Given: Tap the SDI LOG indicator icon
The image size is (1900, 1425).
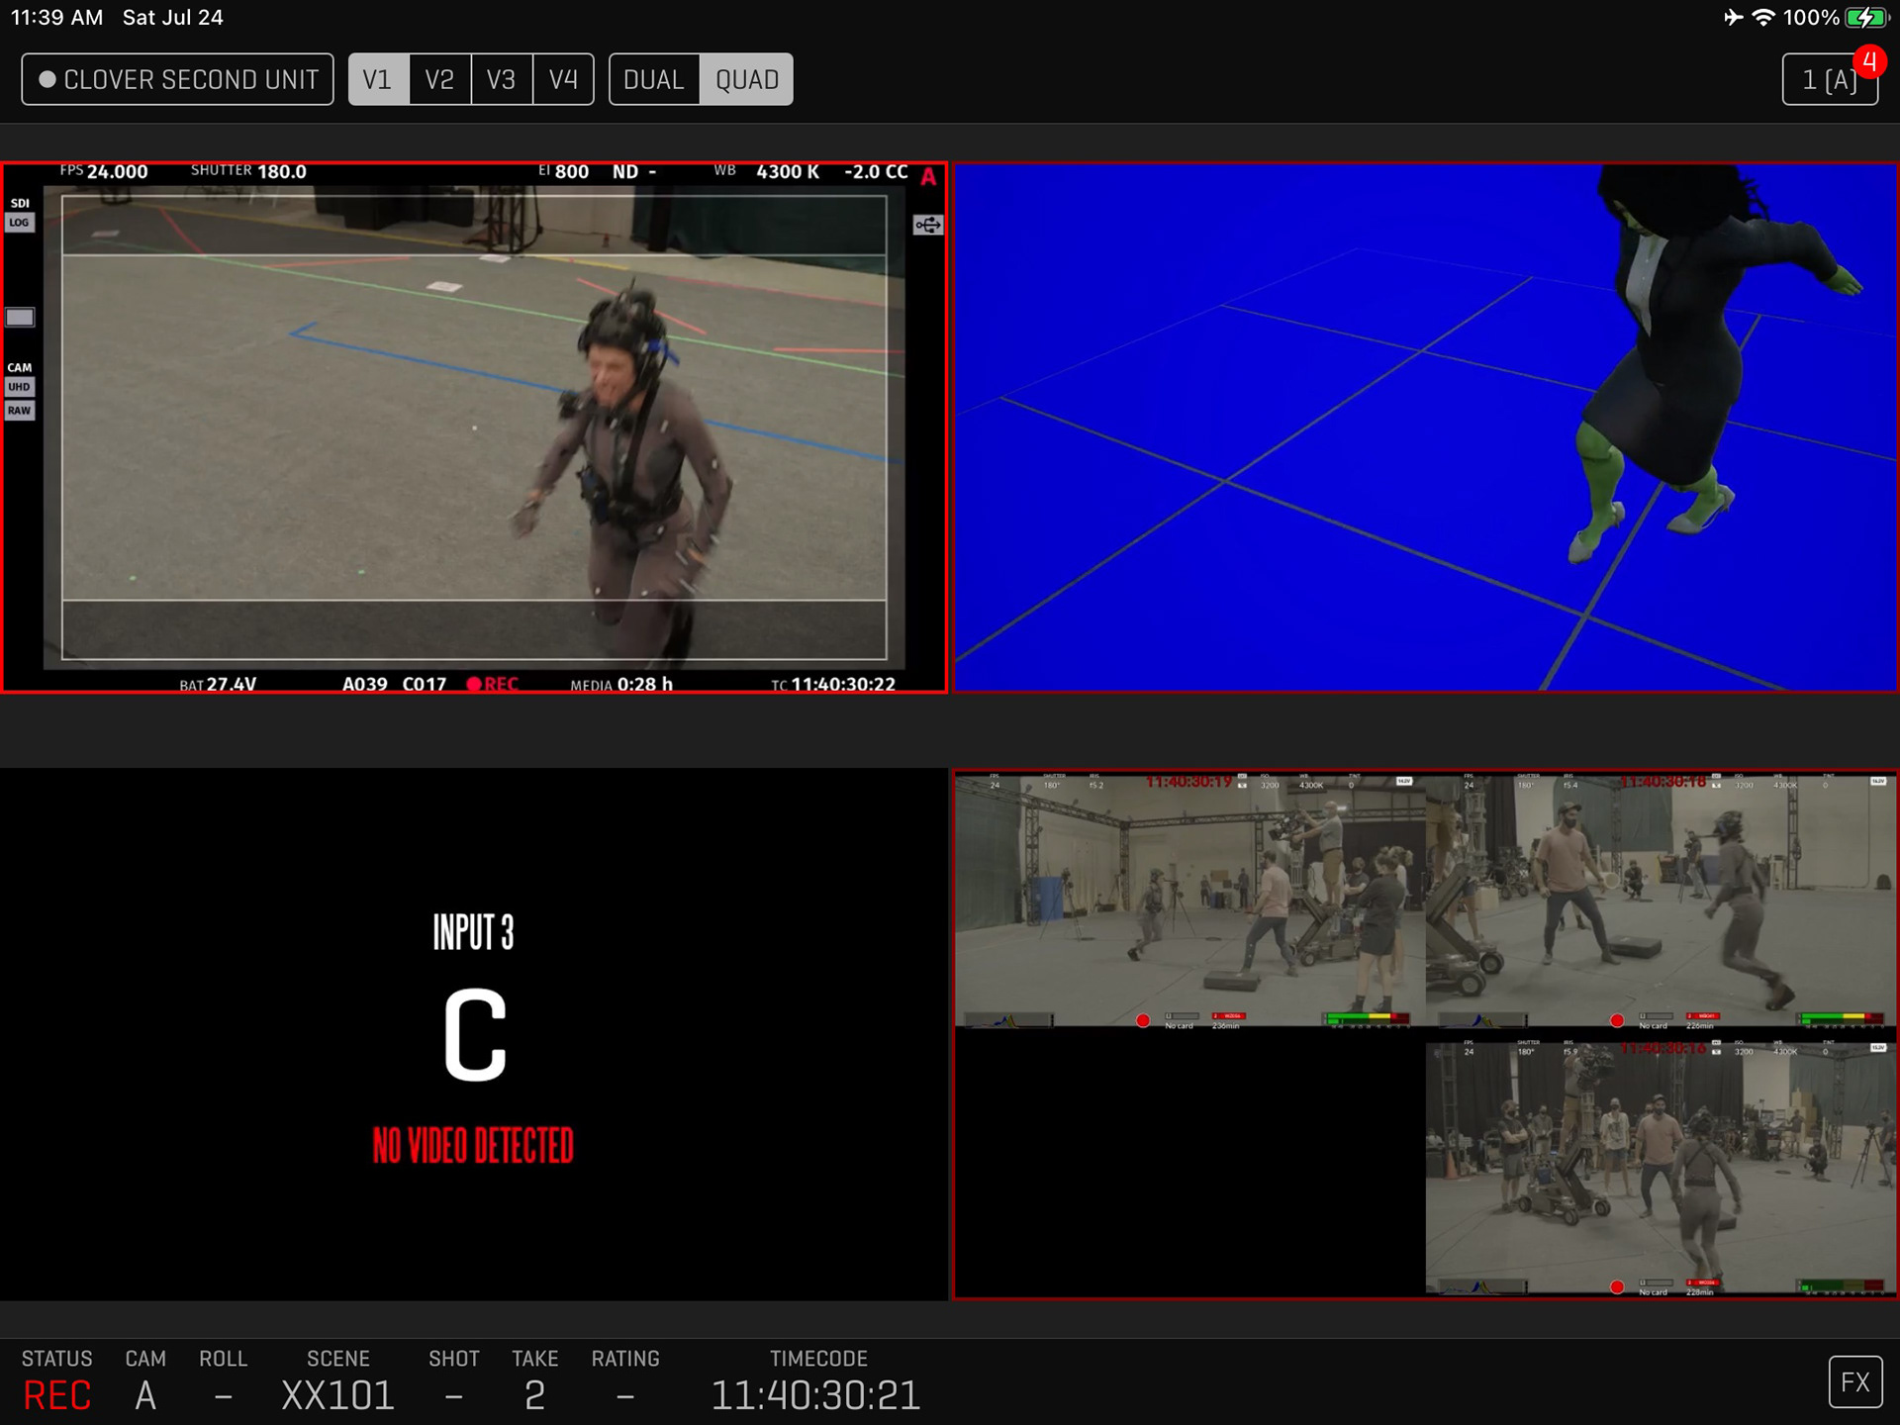Looking at the screenshot, I should pyautogui.click(x=19, y=223).
